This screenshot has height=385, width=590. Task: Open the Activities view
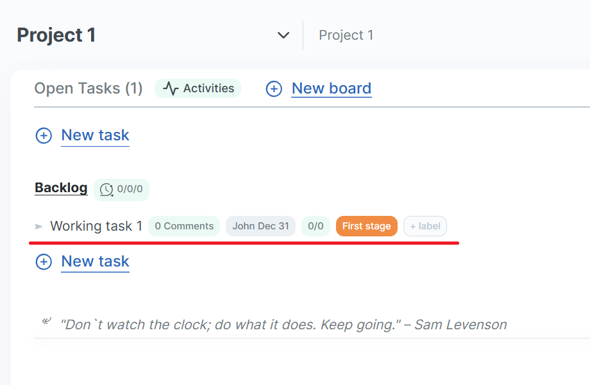198,88
